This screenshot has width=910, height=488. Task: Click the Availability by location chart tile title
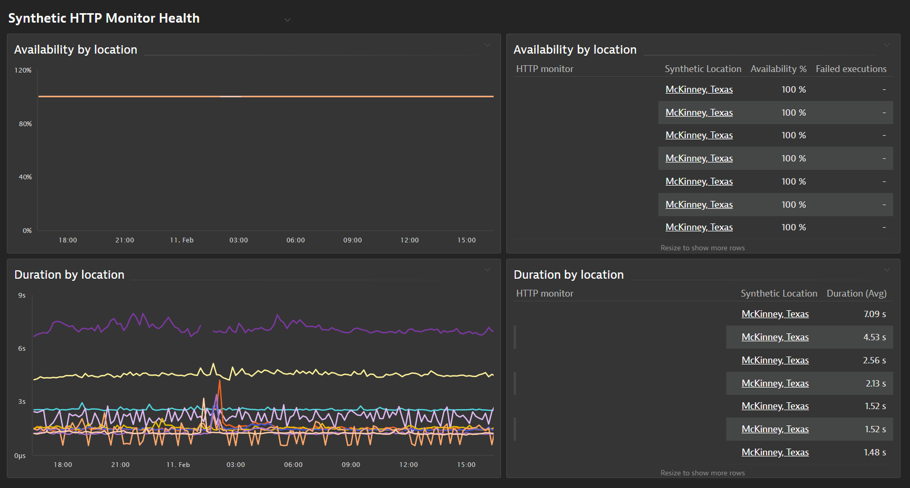pyautogui.click(x=76, y=49)
